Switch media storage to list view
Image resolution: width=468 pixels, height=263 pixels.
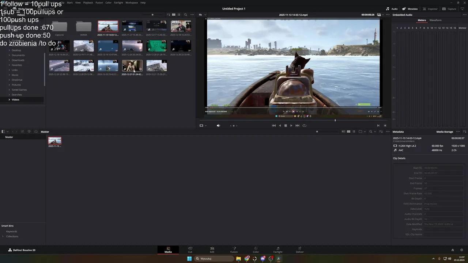pyautogui.click(x=179, y=15)
